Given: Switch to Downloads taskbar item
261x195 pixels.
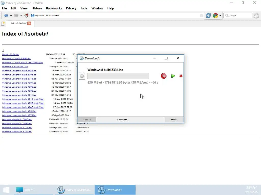Looking at the screenshot, I should coord(115,190).
